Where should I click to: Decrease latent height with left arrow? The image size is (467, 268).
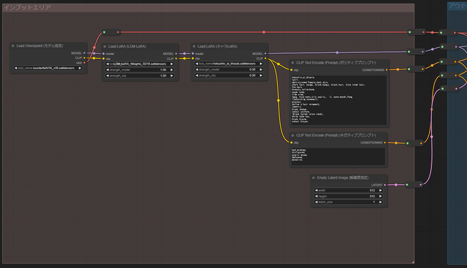(x=316, y=196)
